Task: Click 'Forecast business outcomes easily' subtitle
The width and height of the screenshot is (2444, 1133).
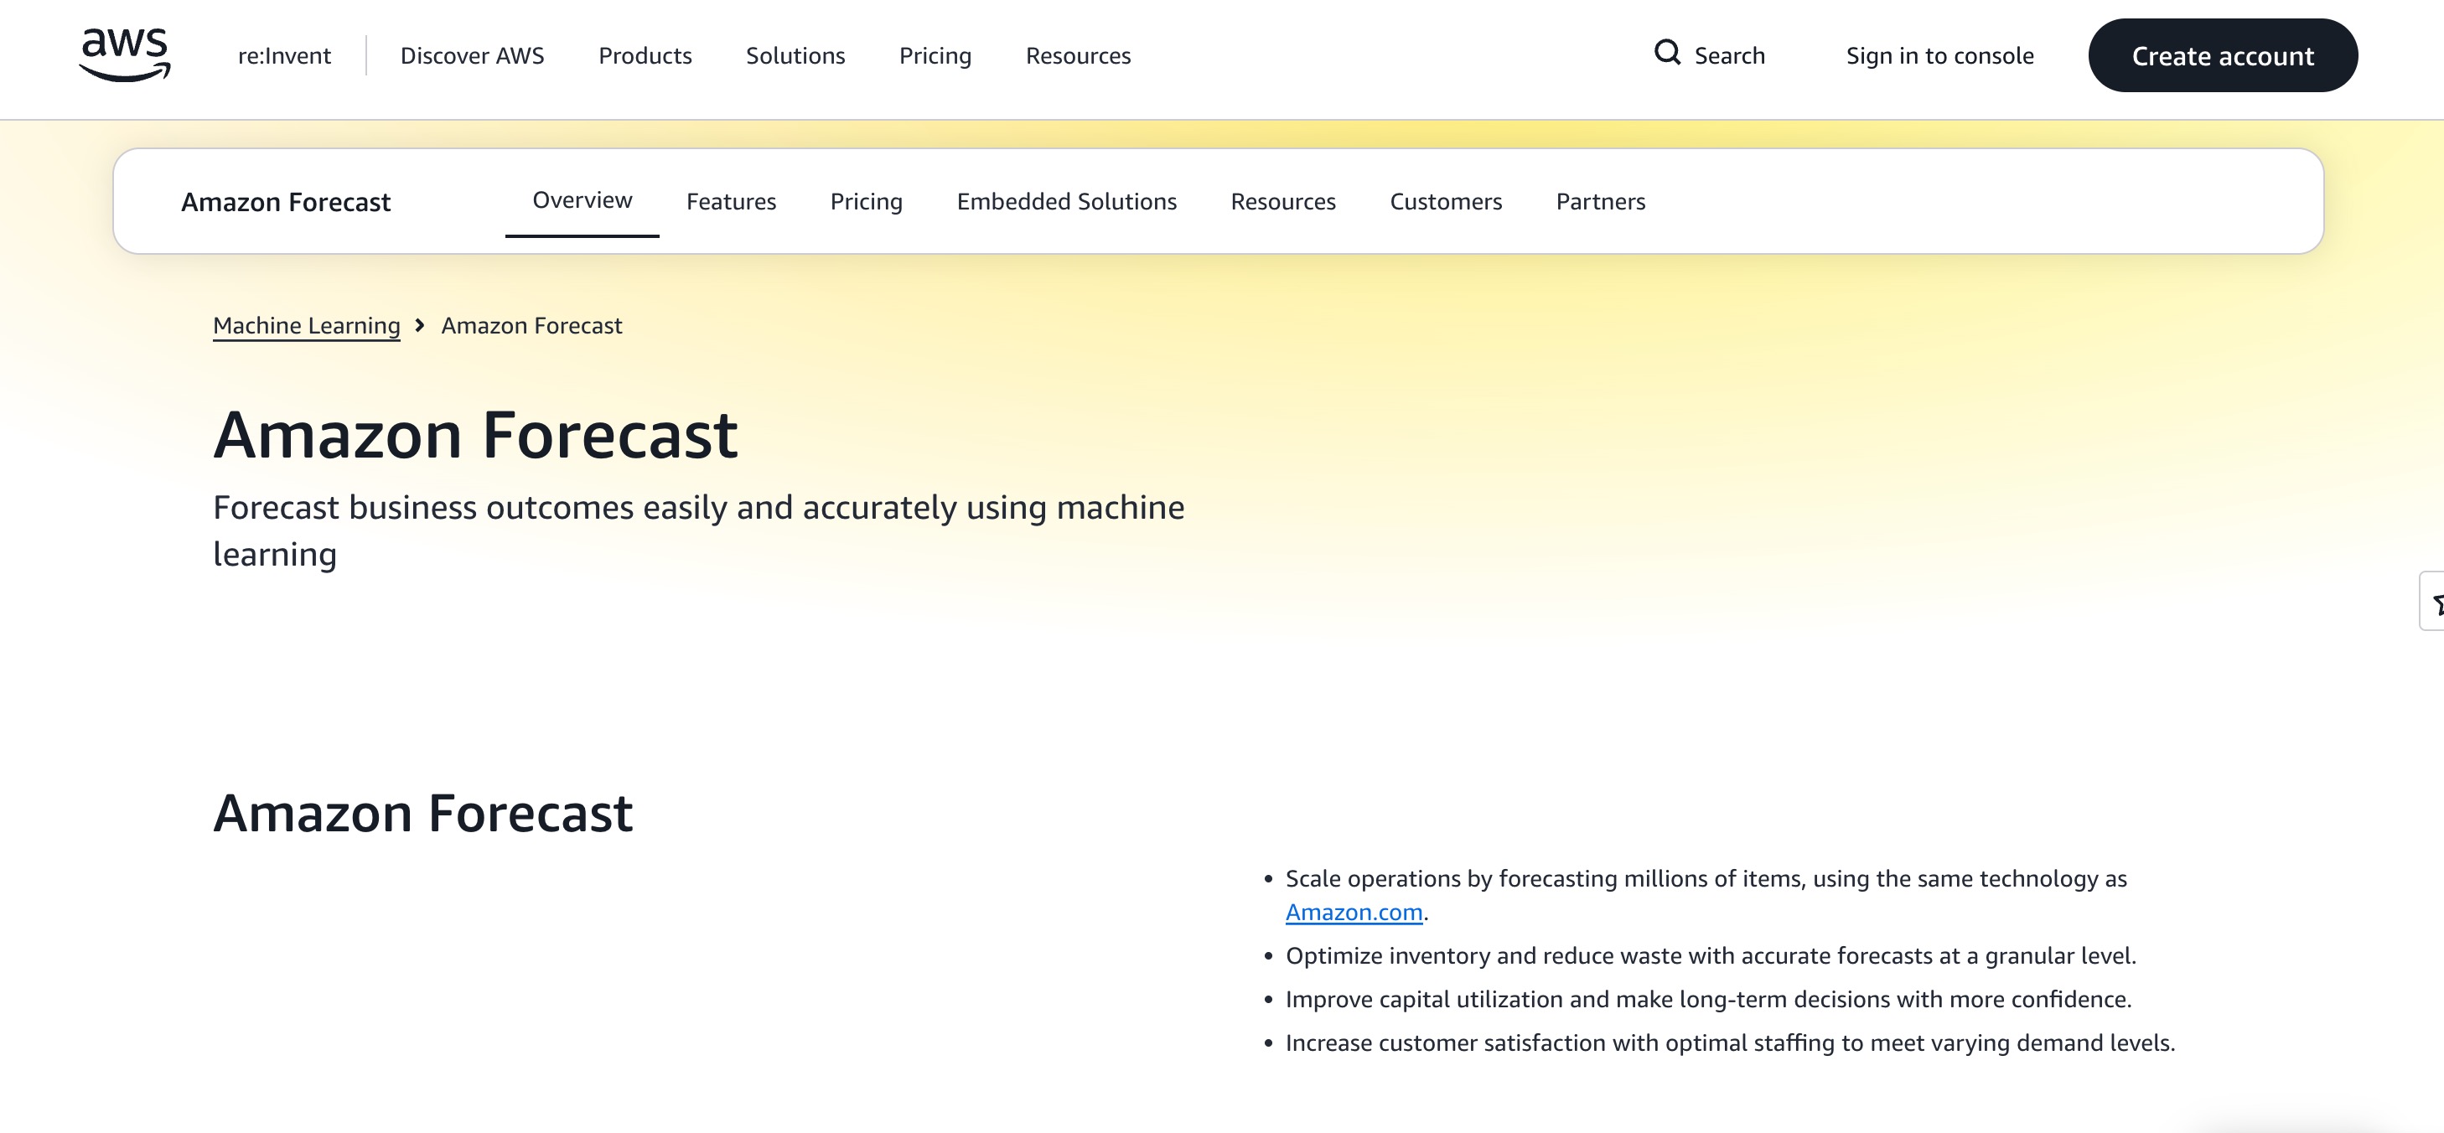Action: [x=698, y=530]
